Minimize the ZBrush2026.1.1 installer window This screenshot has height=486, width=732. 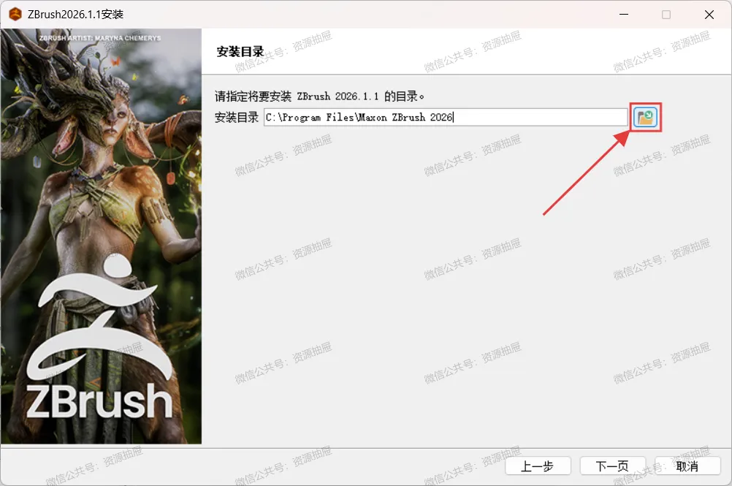click(x=624, y=15)
